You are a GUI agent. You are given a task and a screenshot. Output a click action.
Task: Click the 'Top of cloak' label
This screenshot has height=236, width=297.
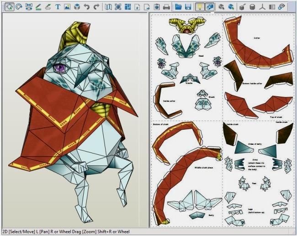(276, 117)
